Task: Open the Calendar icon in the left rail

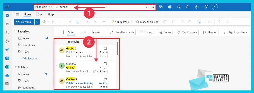Action: click(7, 24)
